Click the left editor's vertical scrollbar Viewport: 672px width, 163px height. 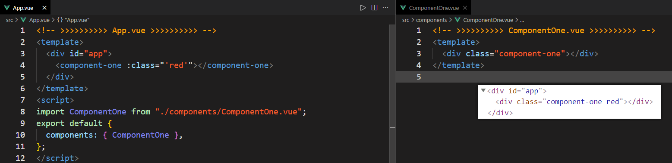coord(392,94)
